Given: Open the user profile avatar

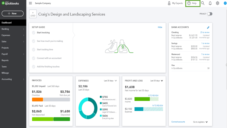Looking at the screenshot, I should 225,3.
